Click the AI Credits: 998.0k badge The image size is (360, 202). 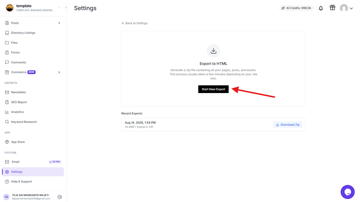click(x=296, y=8)
